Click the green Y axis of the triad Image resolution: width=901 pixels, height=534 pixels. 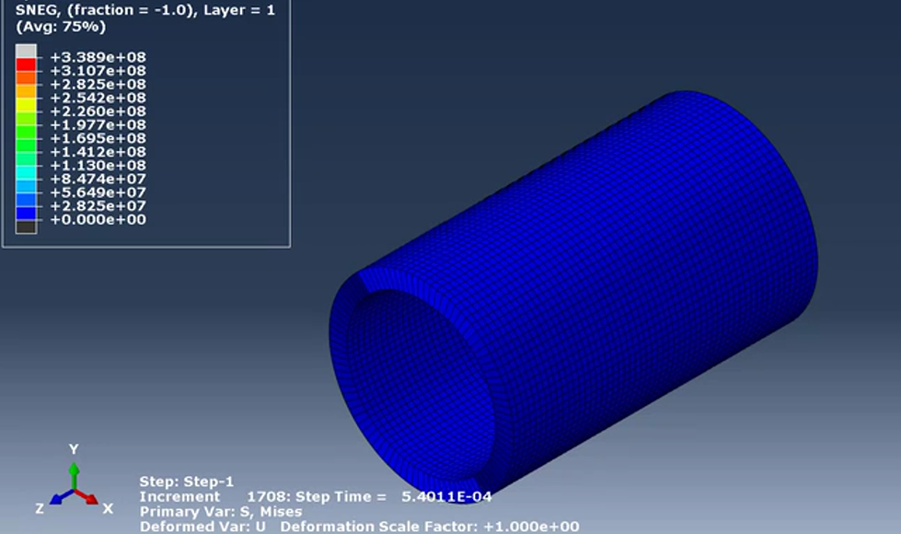74,475
